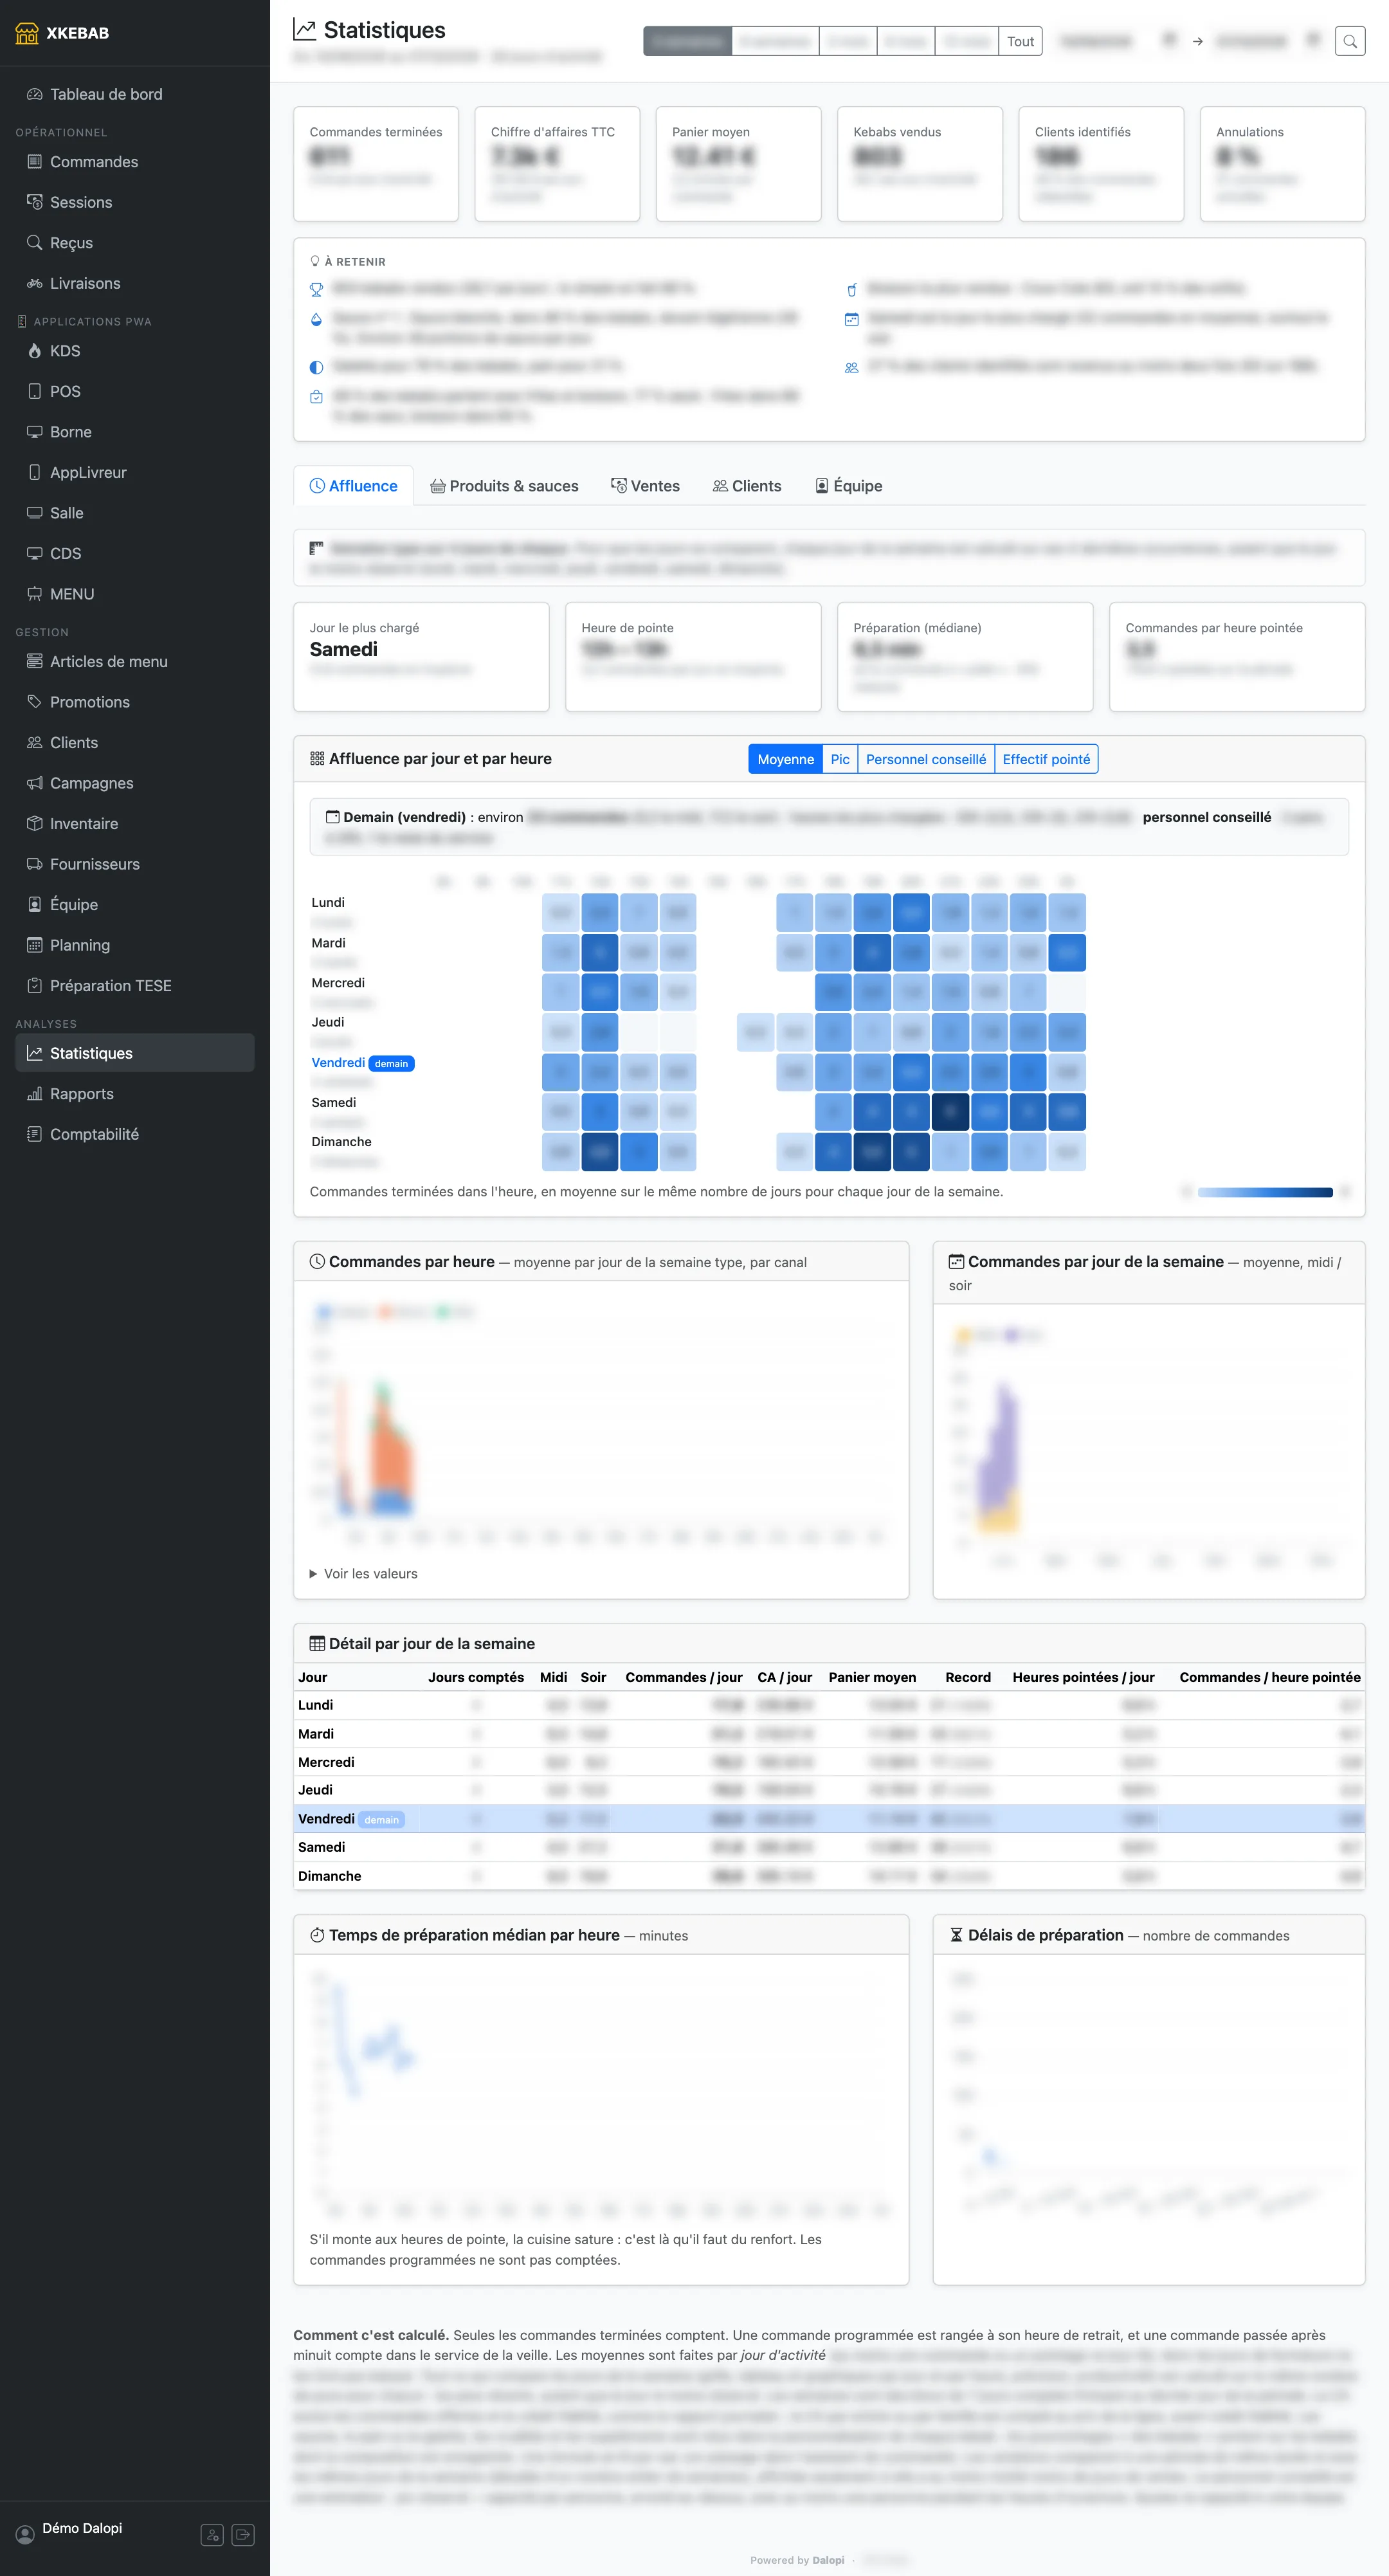Click the user avatar icon for Démo Dalopi
This screenshot has height=2576, width=1389.
[x=25, y=2535]
